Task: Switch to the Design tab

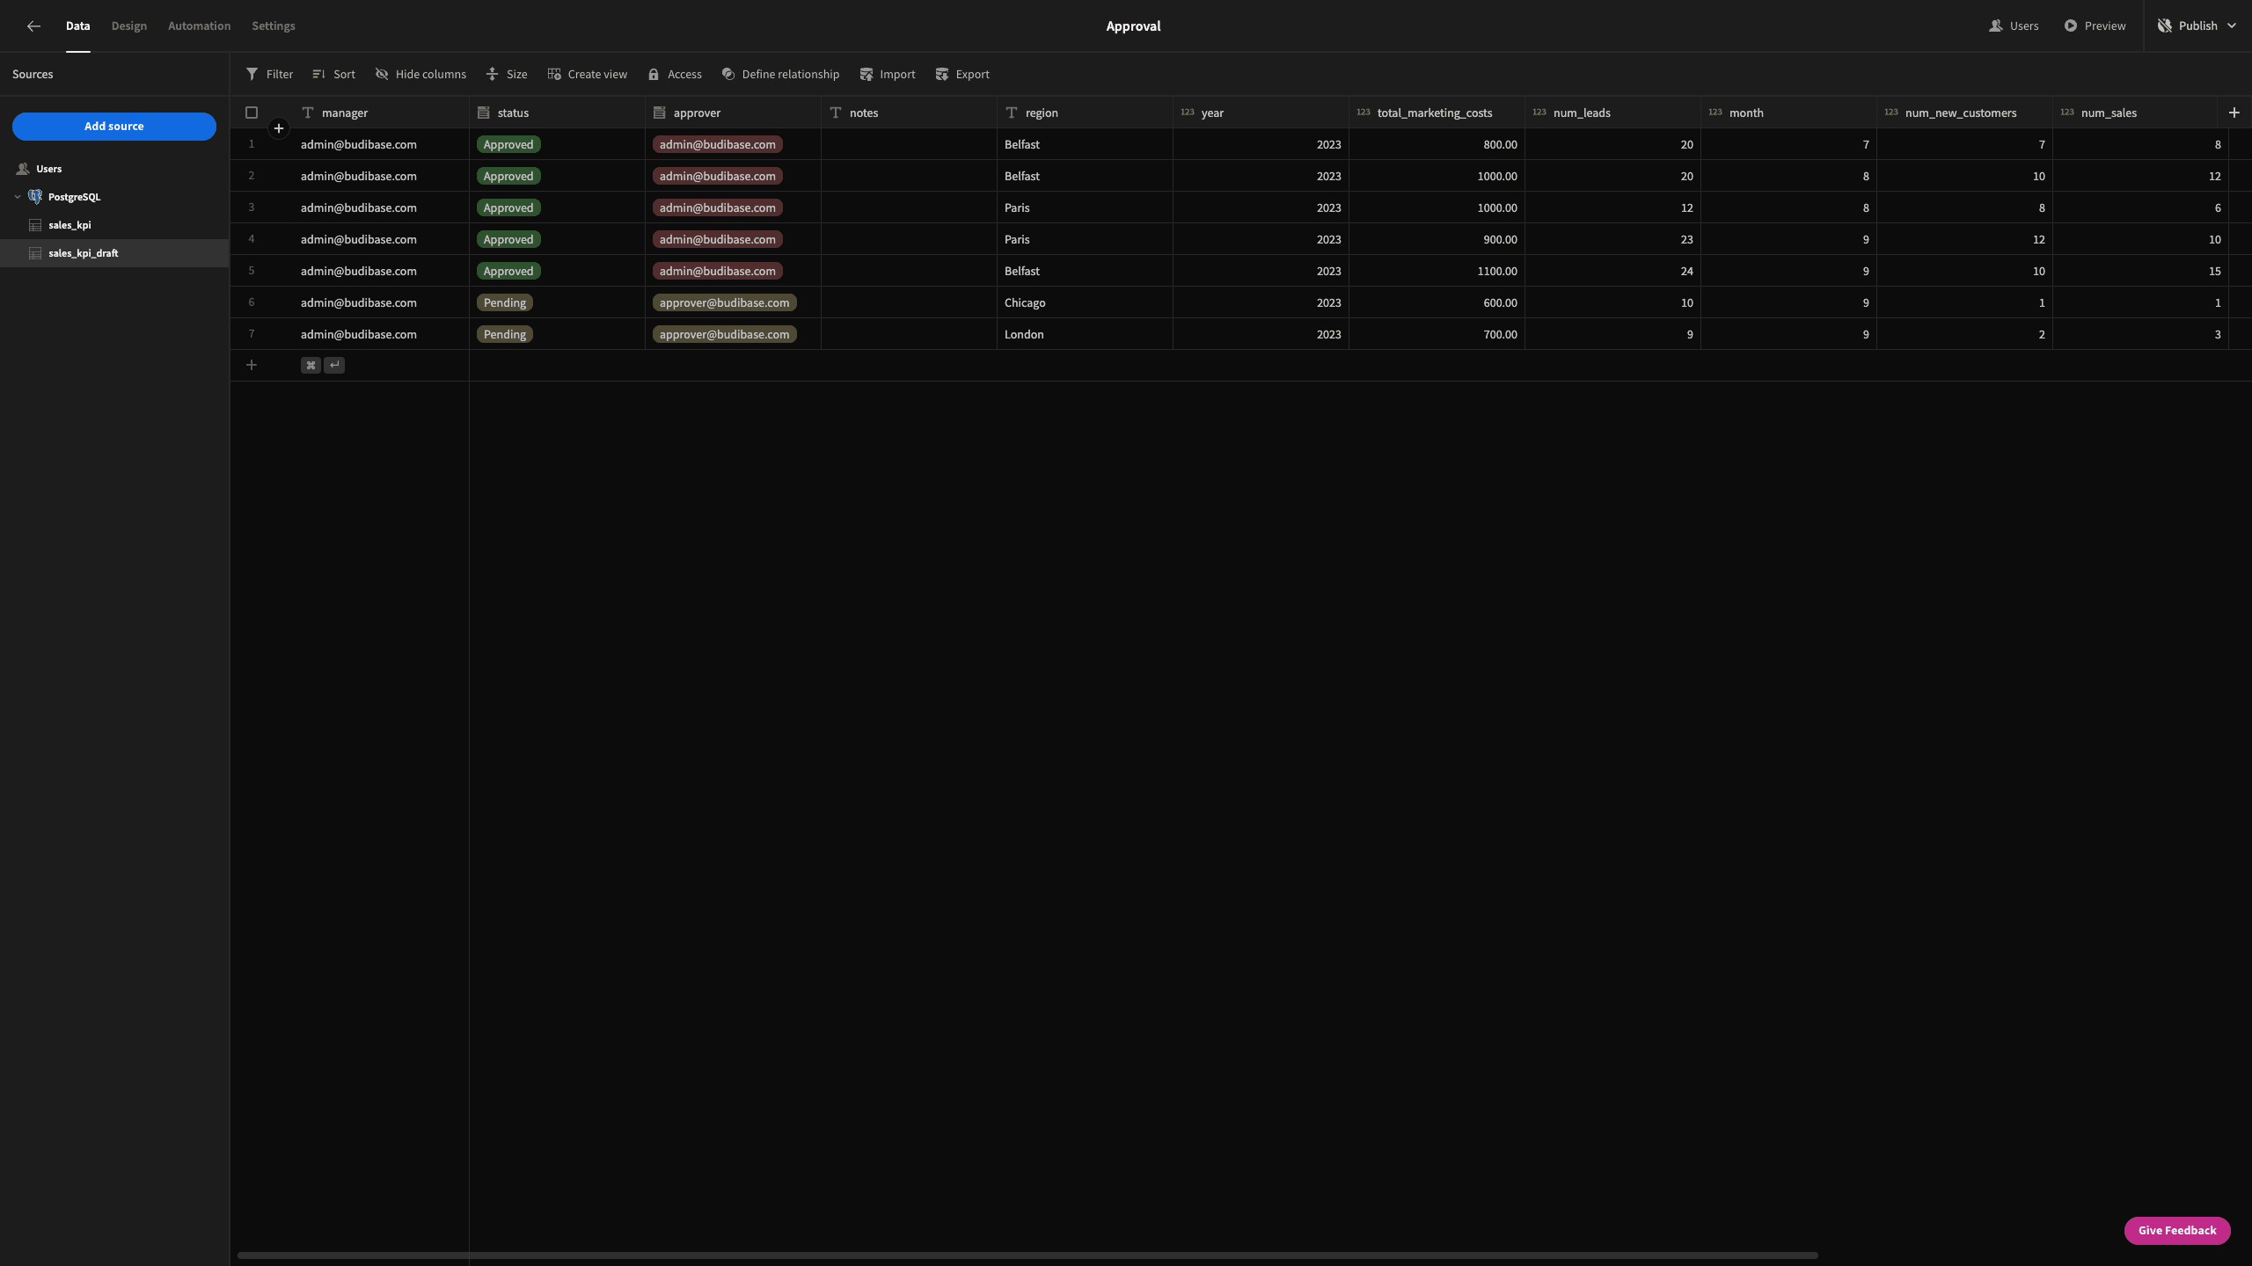Action: (x=129, y=25)
